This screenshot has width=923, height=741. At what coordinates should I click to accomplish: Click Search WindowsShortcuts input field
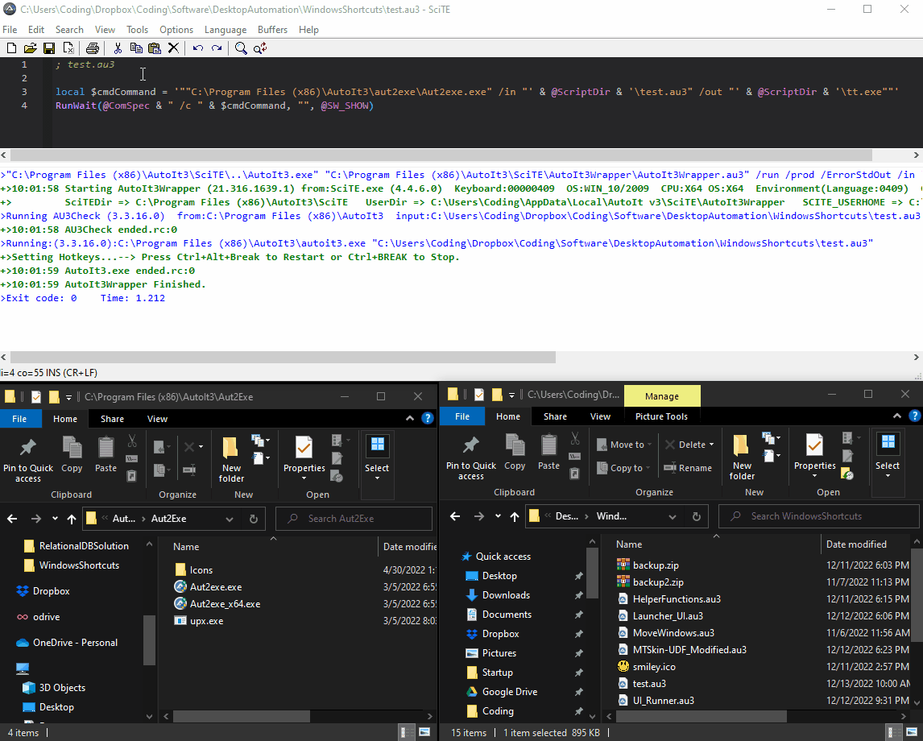[819, 516]
